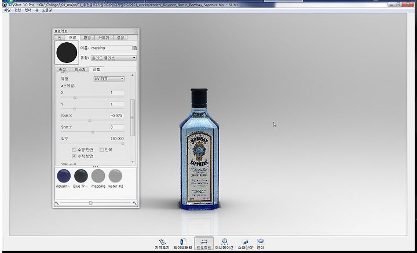Open the Animation (애니메이션) panel

[224, 244]
